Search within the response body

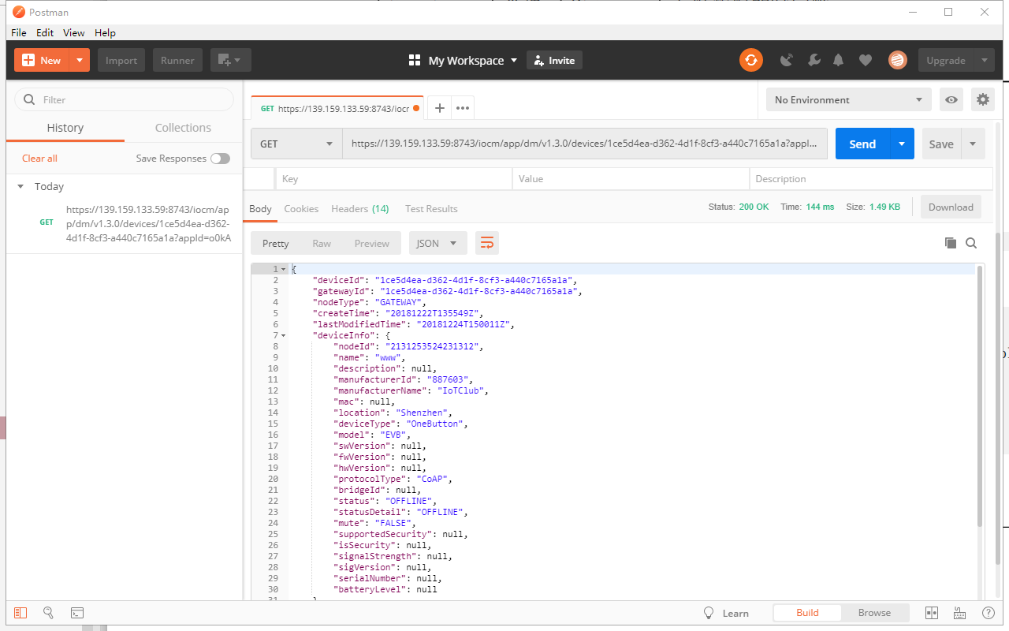[x=971, y=243]
